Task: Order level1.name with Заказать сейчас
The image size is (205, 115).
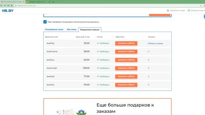Action: (x=126, y=51)
